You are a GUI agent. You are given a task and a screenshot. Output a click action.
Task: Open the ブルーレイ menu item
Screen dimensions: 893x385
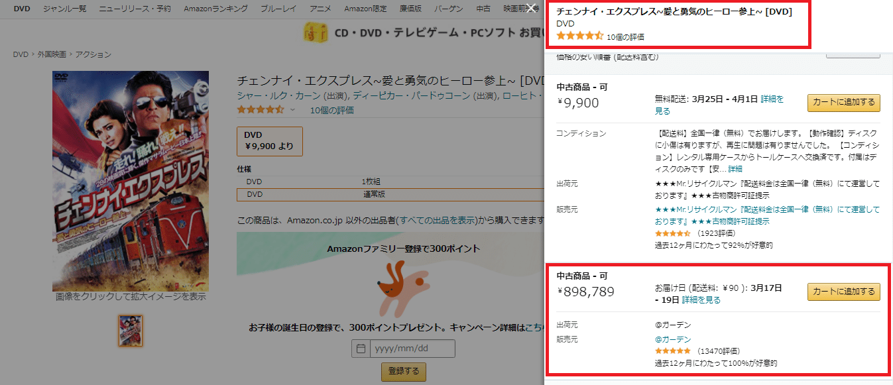278,9
